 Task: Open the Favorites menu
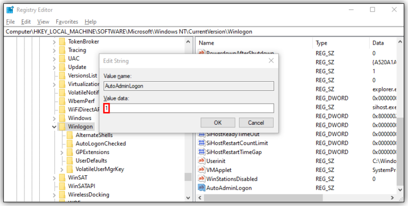pos(67,22)
